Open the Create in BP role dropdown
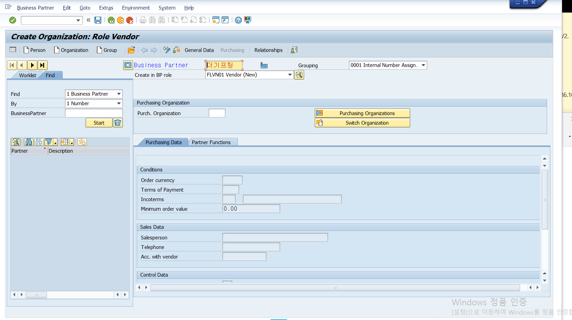572x320 pixels. point(290,75)
